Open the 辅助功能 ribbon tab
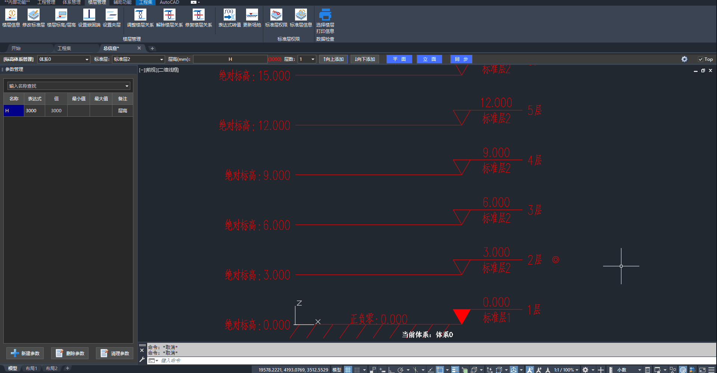The height and width of the screenshot is (373, 717). 122,2
